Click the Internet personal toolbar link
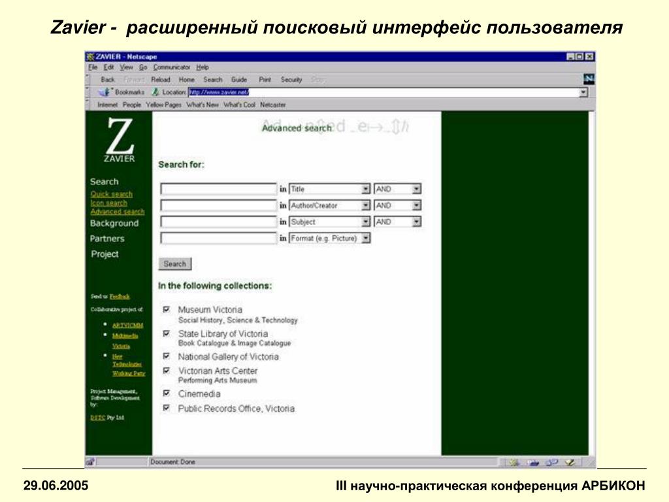This screenshot has width=669, height=502. pyautogui.click(x=108, y=105)
